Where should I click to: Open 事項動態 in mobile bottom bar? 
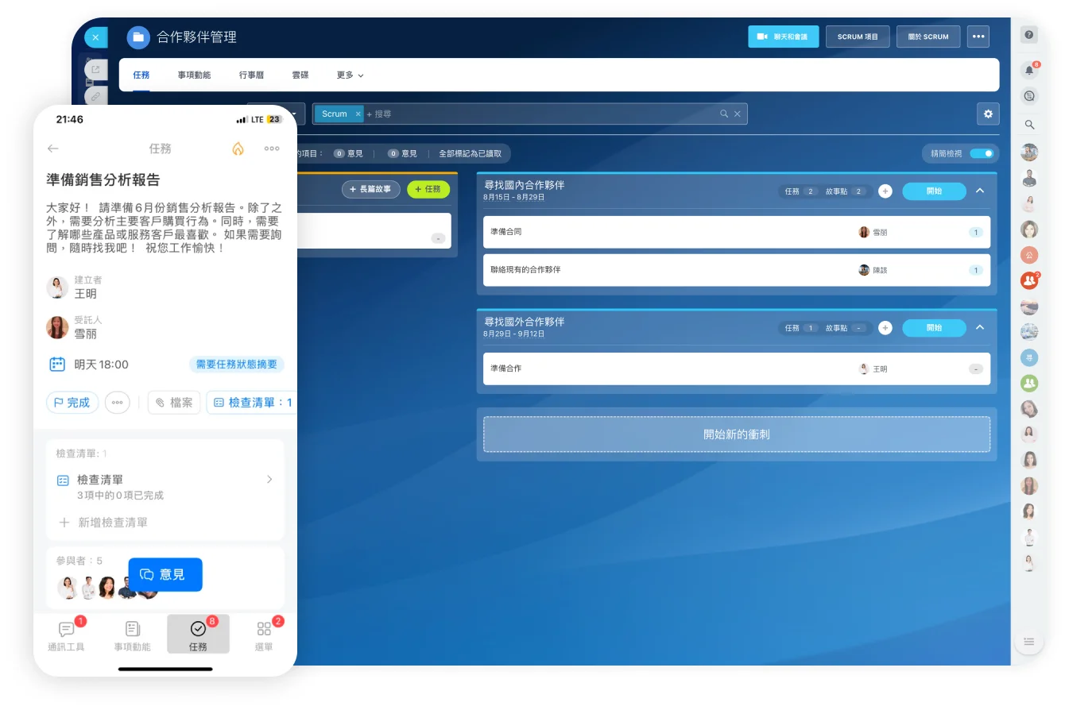coord(133,635)
